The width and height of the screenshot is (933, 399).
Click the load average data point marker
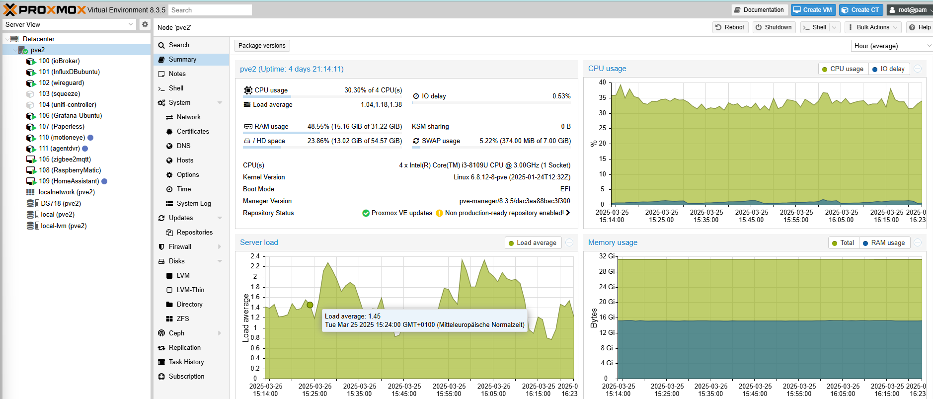point(310,305)
